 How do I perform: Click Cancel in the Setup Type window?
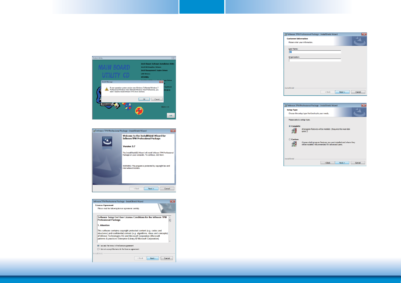(x=358, y=163)
